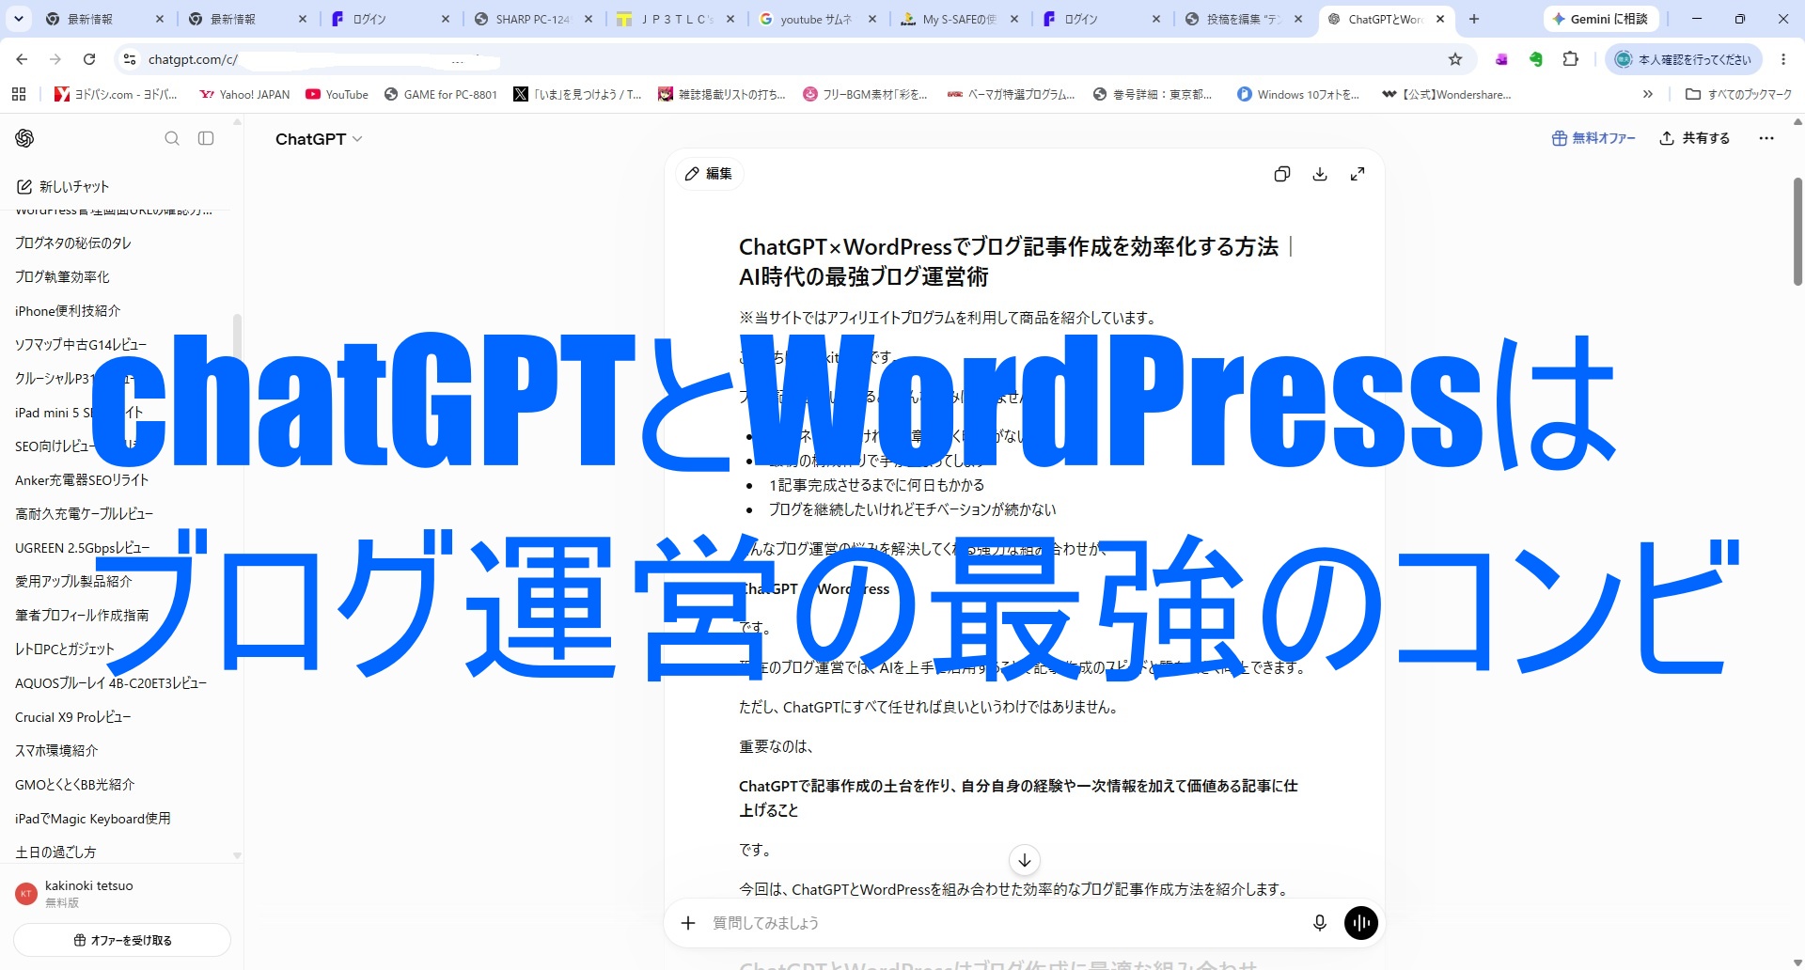Screen dimensions: 1805x970
Task: Open the iPadでMagic Keyboard使用 chat
Action: [x=93, y=818]
